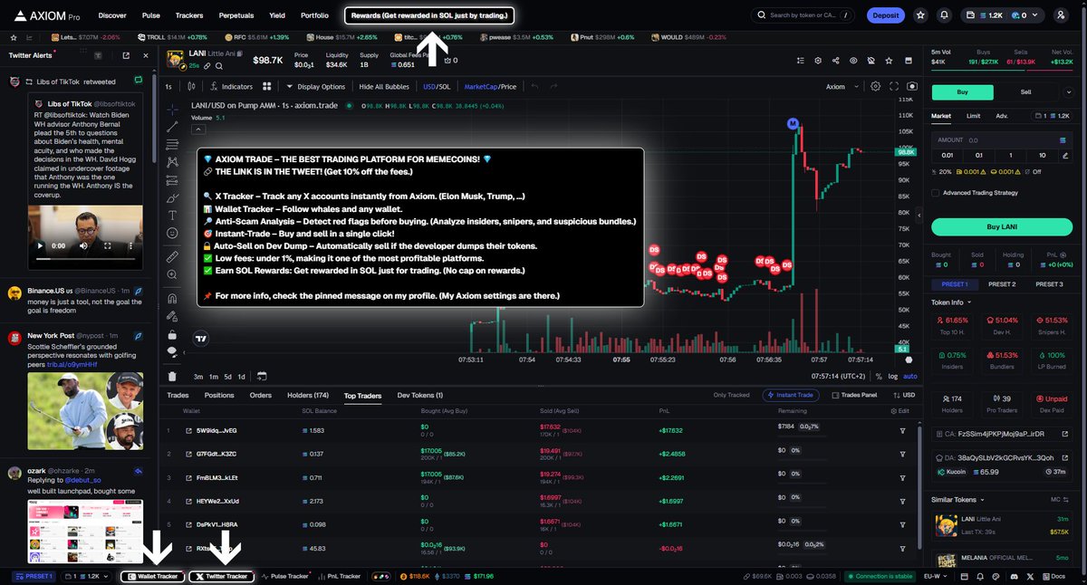Toggle Only Tracked traders filter
This screenshot has width=1087, height=585.
tap(731, 395)
